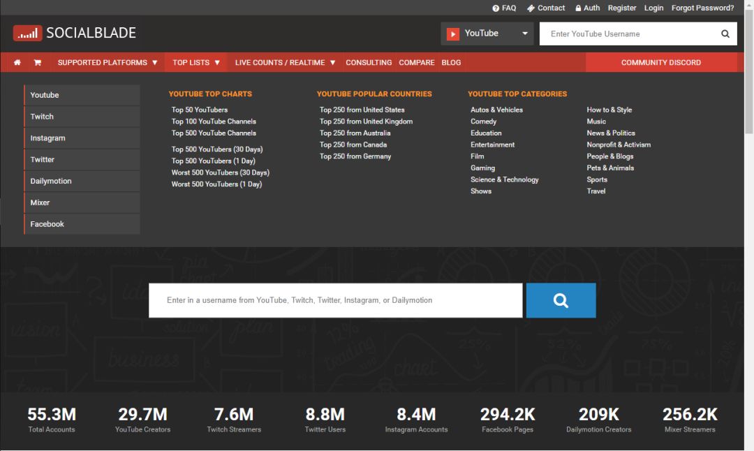Select Facebook in platform list
Screen dimensions: 754x451
pos(82,224)
